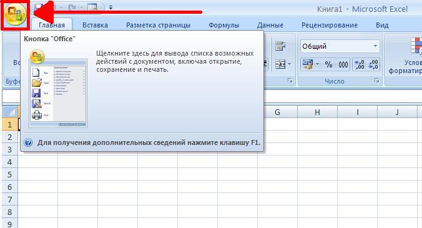This screenshot has width=422, height=228.
Task: Go to the Рецензирование tab
Action: pos(330,25)
